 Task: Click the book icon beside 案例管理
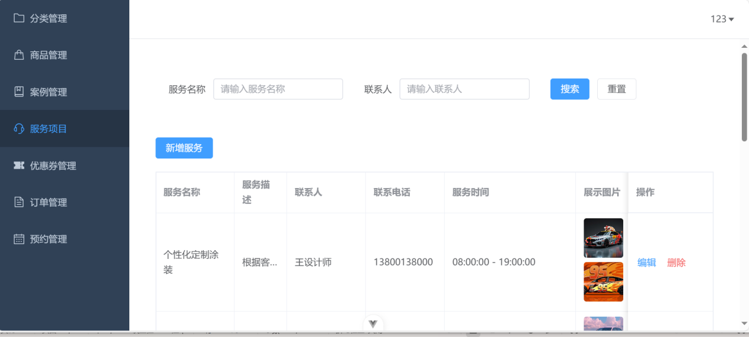(x=19, y=92)
